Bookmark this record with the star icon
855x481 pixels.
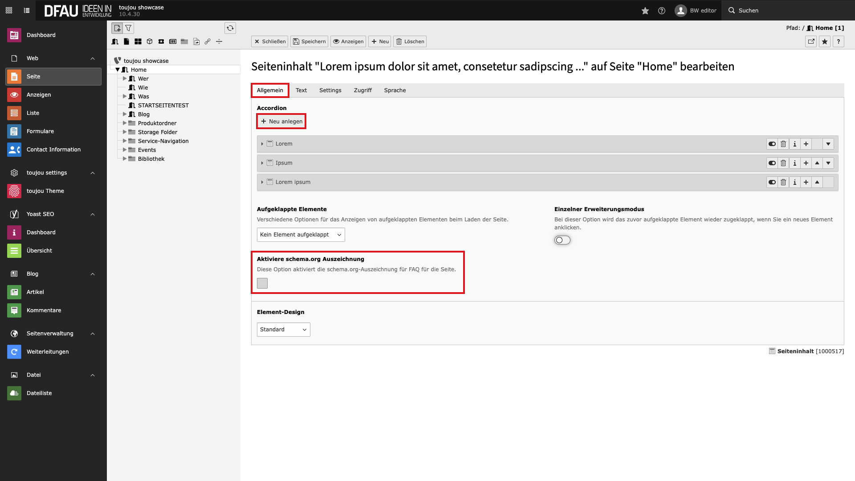point(824,41)
